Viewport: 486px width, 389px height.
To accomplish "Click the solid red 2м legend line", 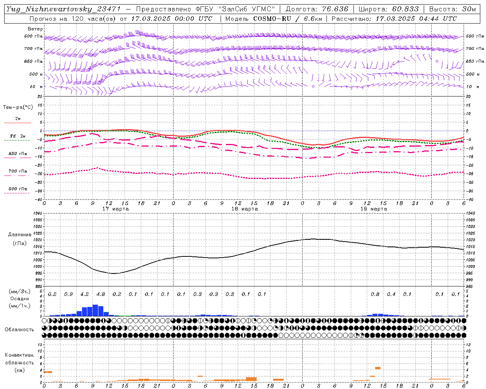I will [x=17, y=123].
